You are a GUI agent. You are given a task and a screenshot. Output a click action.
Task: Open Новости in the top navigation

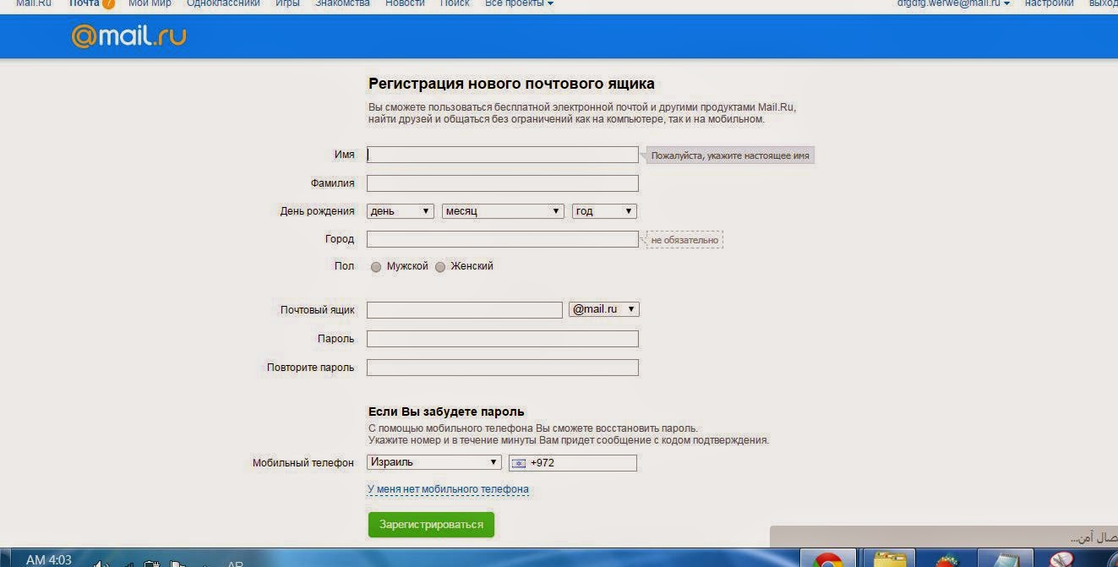(405, 3)
